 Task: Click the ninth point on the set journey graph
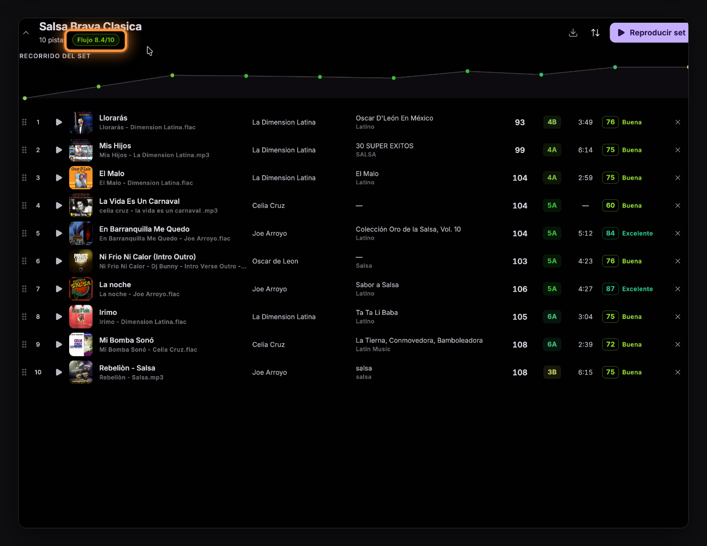(615, 67)
